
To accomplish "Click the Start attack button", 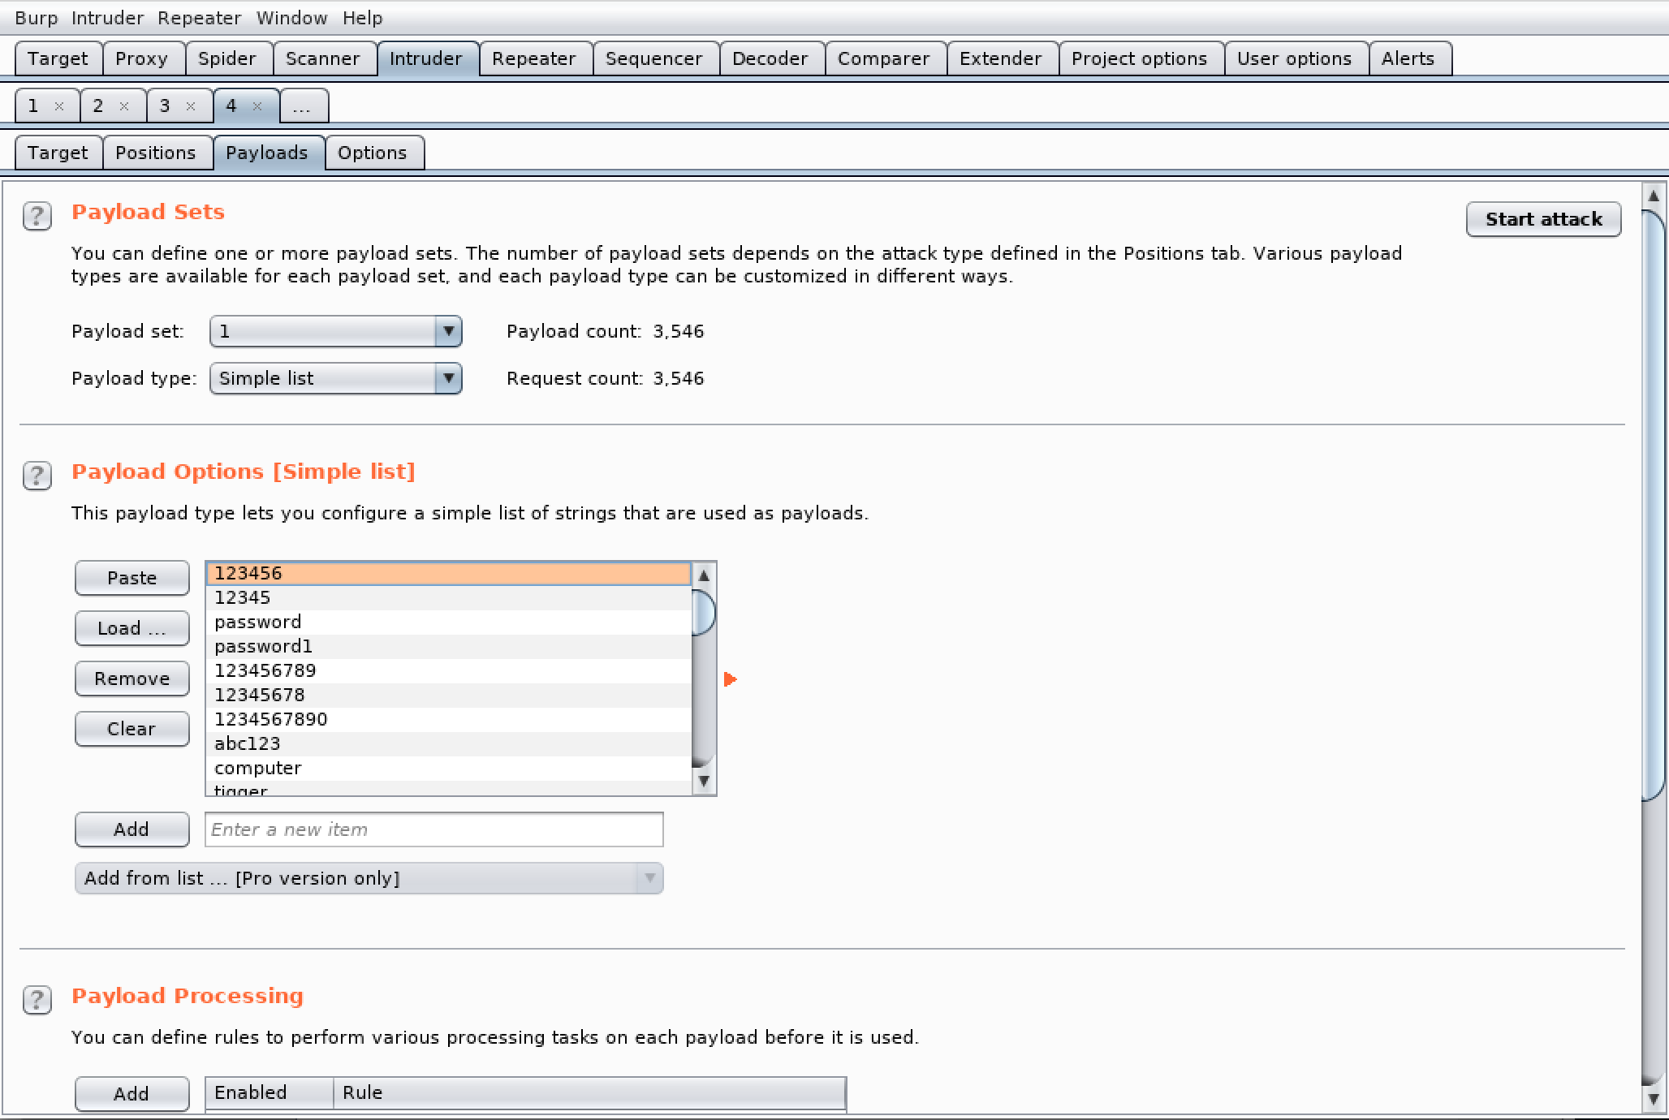I will (x=1544, y=219).
